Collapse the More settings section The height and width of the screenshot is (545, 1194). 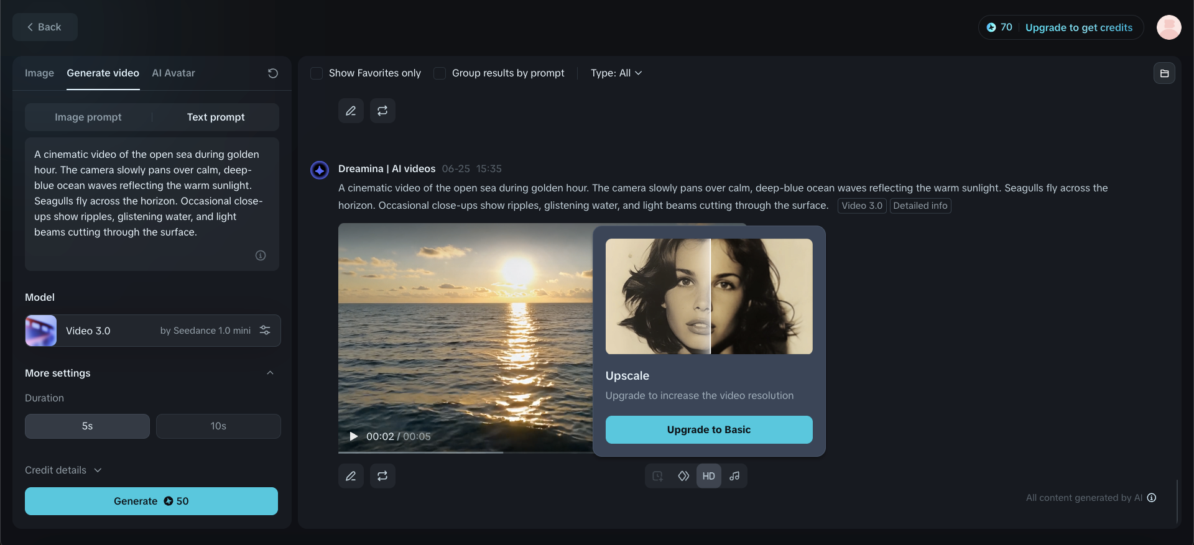tap(270, 373)
